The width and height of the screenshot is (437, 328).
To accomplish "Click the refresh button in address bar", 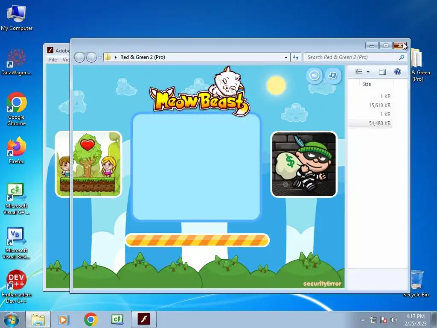I will pos(296,58).
